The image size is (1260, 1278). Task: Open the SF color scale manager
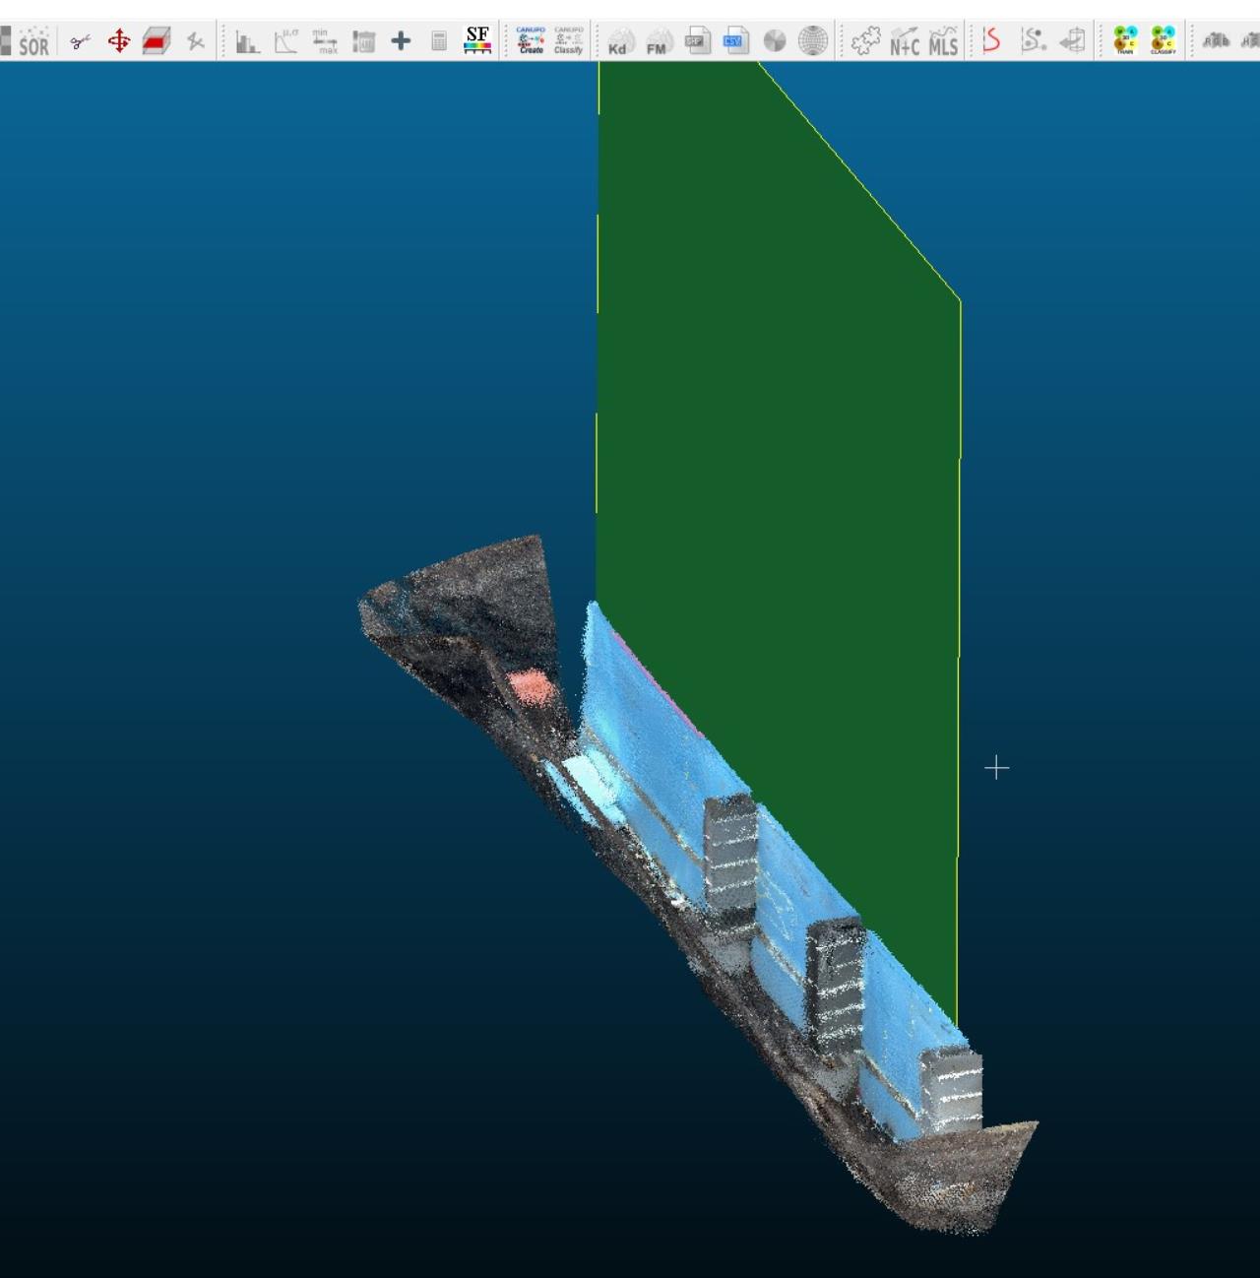477,41
